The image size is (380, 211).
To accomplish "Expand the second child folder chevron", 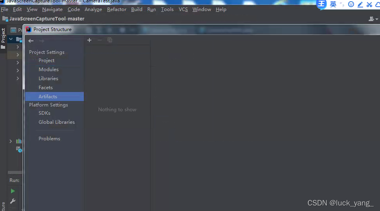I will pos(18,55).
